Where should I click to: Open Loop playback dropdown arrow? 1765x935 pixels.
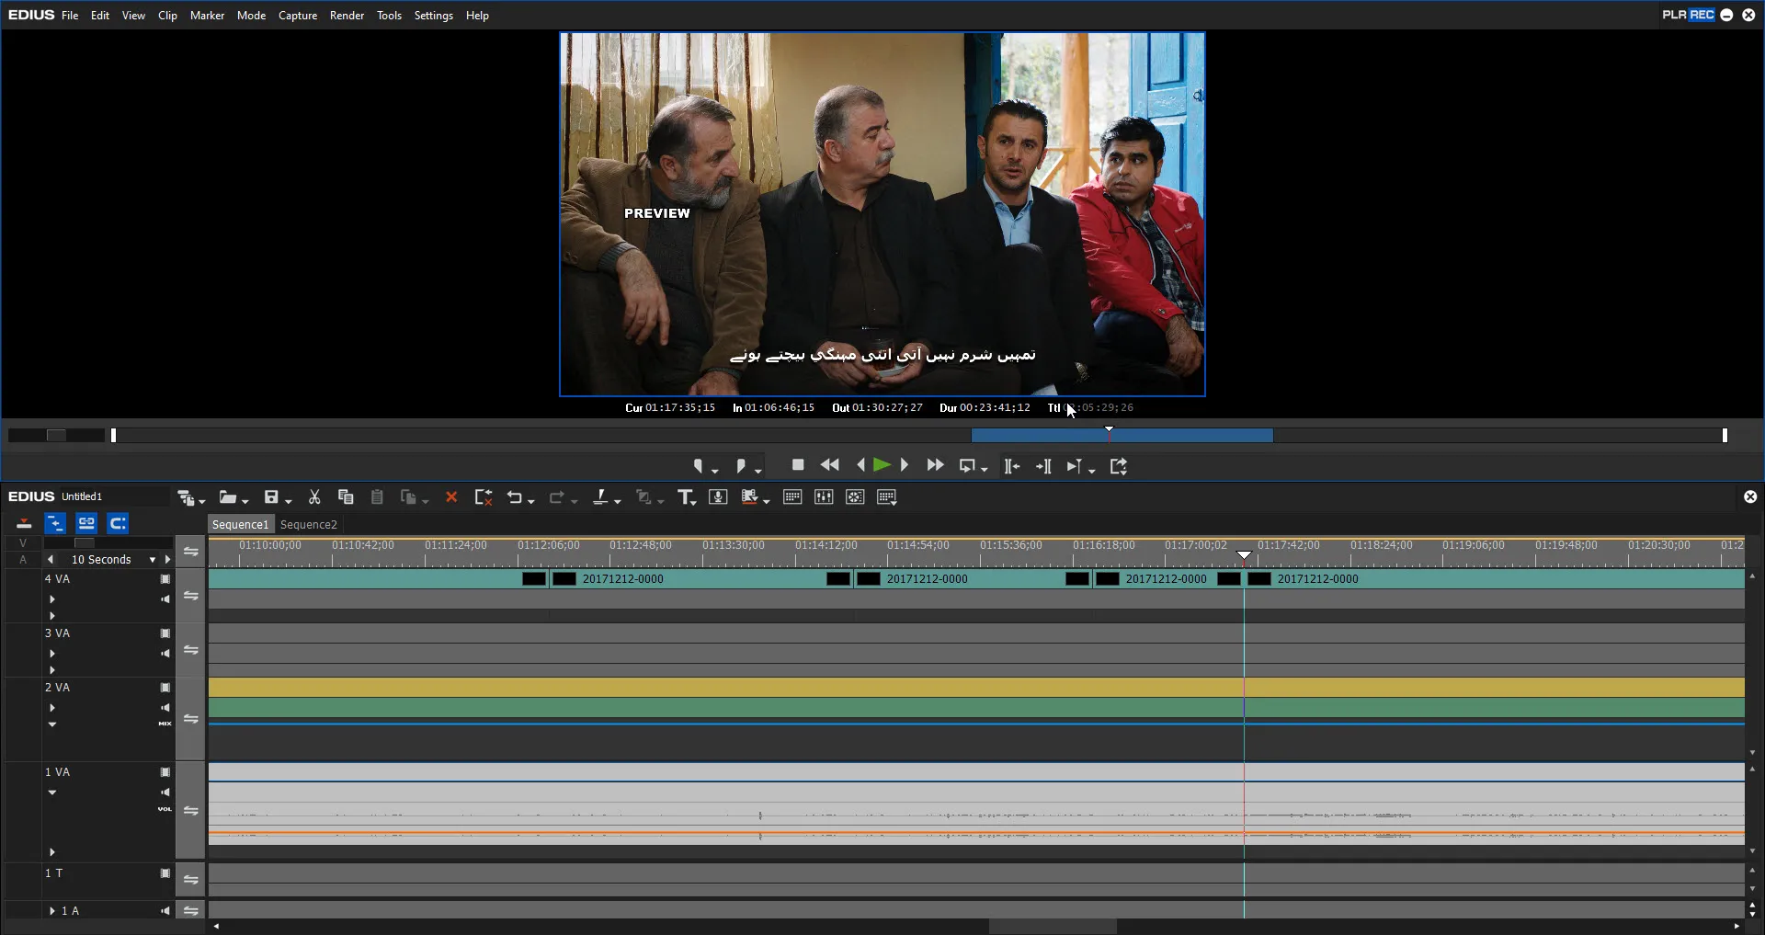click(x=985, y=470)
